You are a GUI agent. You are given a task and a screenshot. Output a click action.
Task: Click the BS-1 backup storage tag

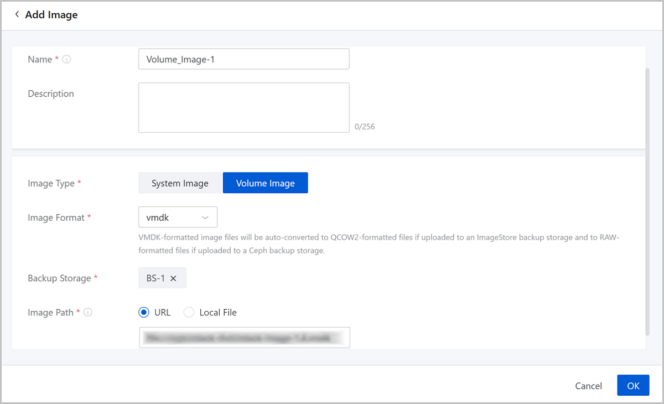coord(155,278)
